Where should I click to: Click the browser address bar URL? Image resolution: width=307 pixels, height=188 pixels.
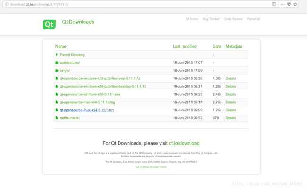[39, 4]
